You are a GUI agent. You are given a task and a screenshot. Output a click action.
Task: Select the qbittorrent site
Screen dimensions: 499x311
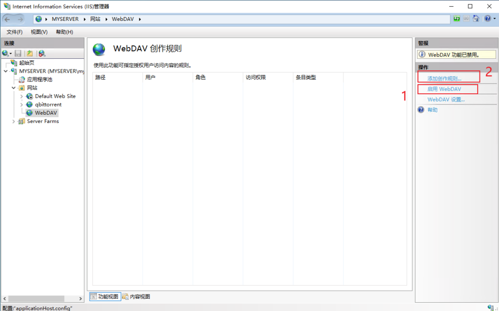pyautogui.click(x=48, y=104)
